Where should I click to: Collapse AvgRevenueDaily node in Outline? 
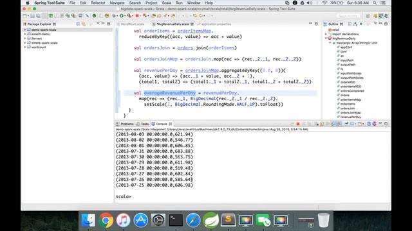(326, 38)
